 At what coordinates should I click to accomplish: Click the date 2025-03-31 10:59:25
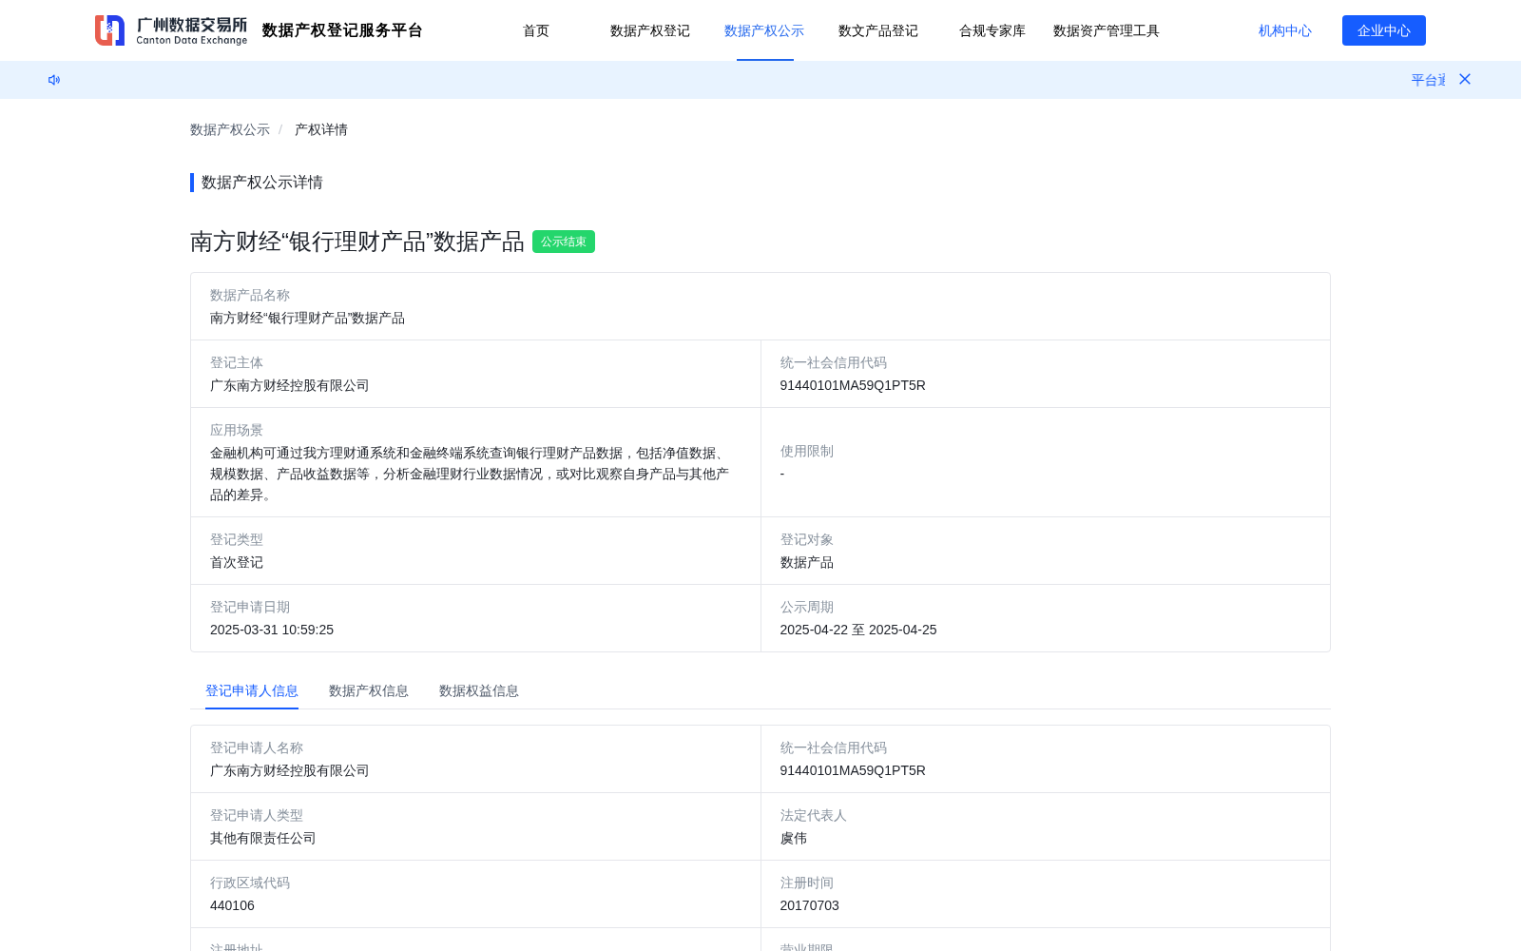tap(272, 630)
